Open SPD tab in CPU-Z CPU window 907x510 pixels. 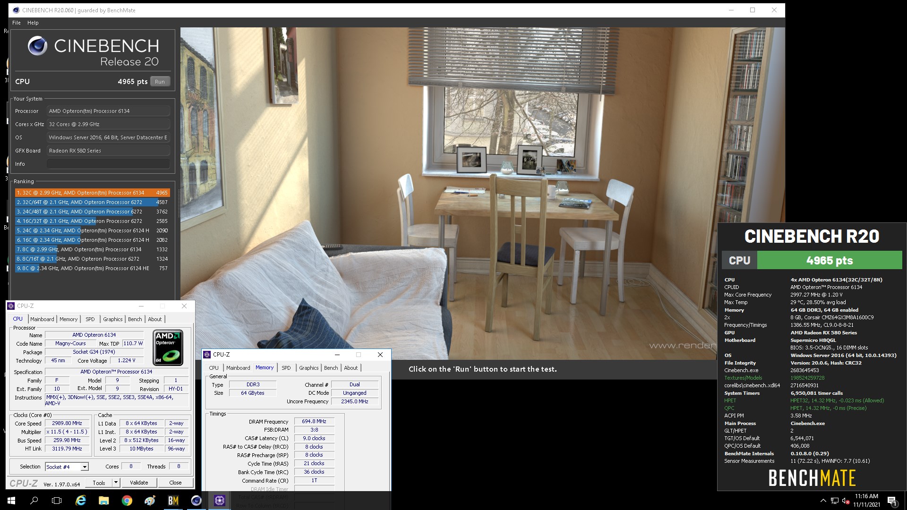90,319
